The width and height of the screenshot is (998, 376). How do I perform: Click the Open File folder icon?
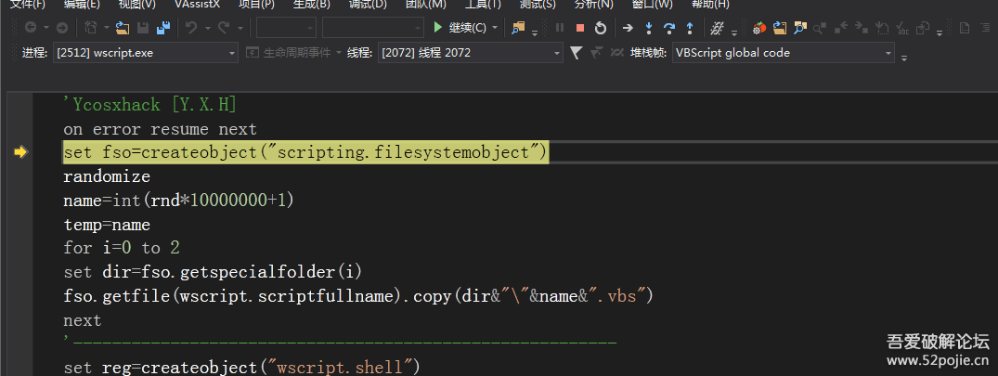point(123,27)
